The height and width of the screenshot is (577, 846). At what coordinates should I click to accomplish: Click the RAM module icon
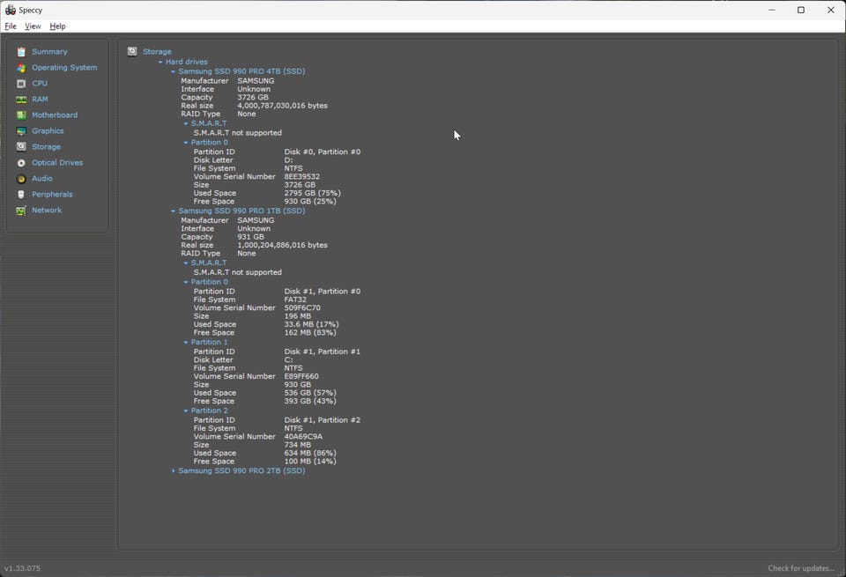pyautogui.click(x=21, y=100)
